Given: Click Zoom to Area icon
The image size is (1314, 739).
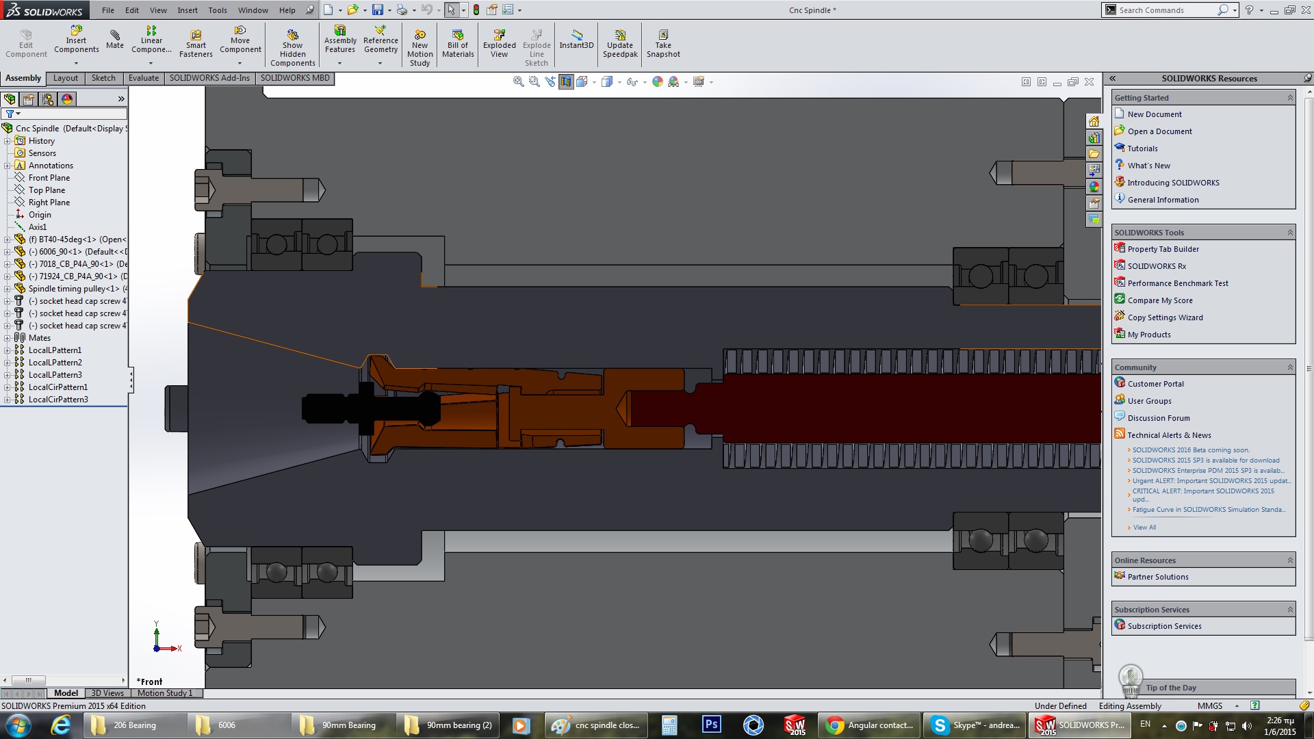Looking at the screenshot, I should coord(534,82).
